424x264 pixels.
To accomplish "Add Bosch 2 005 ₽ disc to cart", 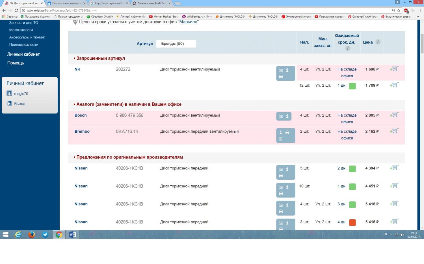I will tap(394, 115).
